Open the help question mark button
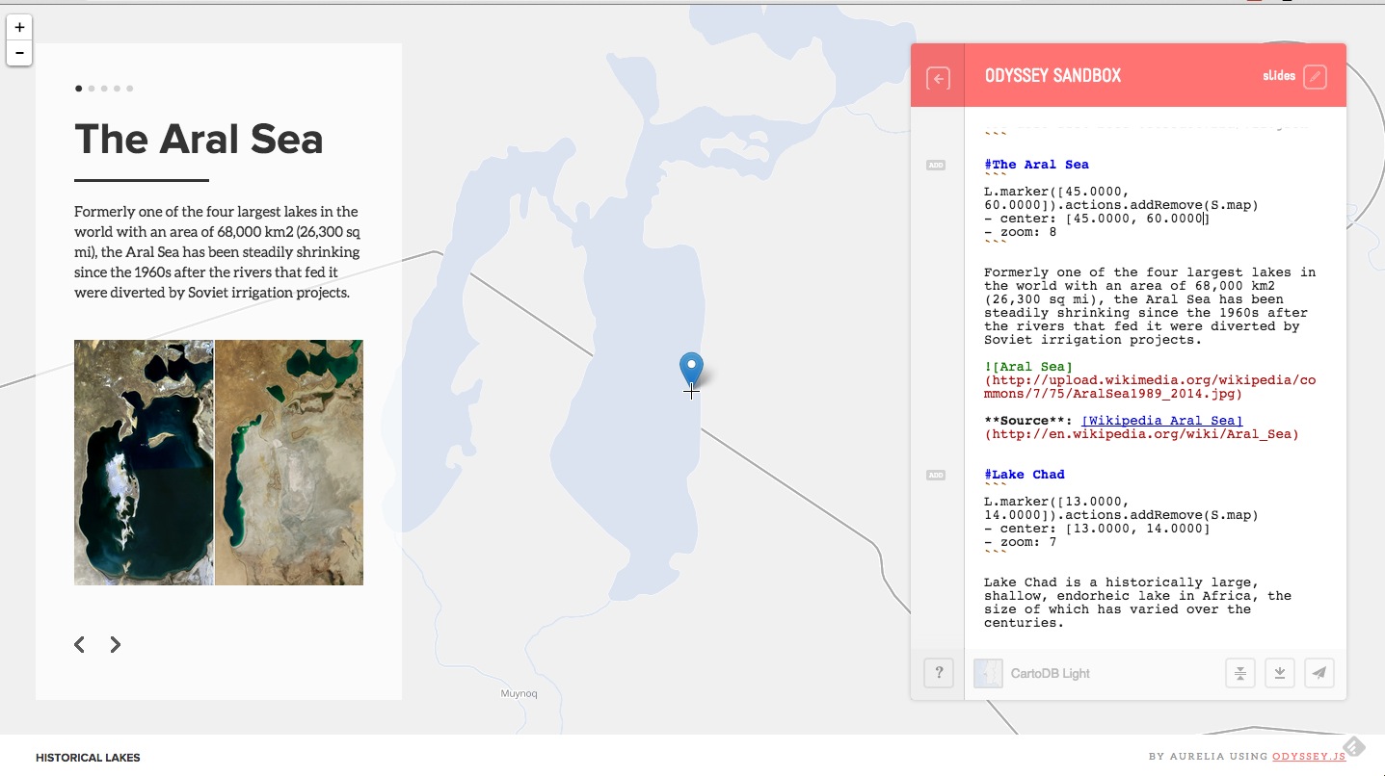 click(938, 673)
